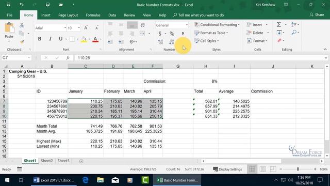Open the File menu
This screenshot has width=330, height=186.
point(10,15)
